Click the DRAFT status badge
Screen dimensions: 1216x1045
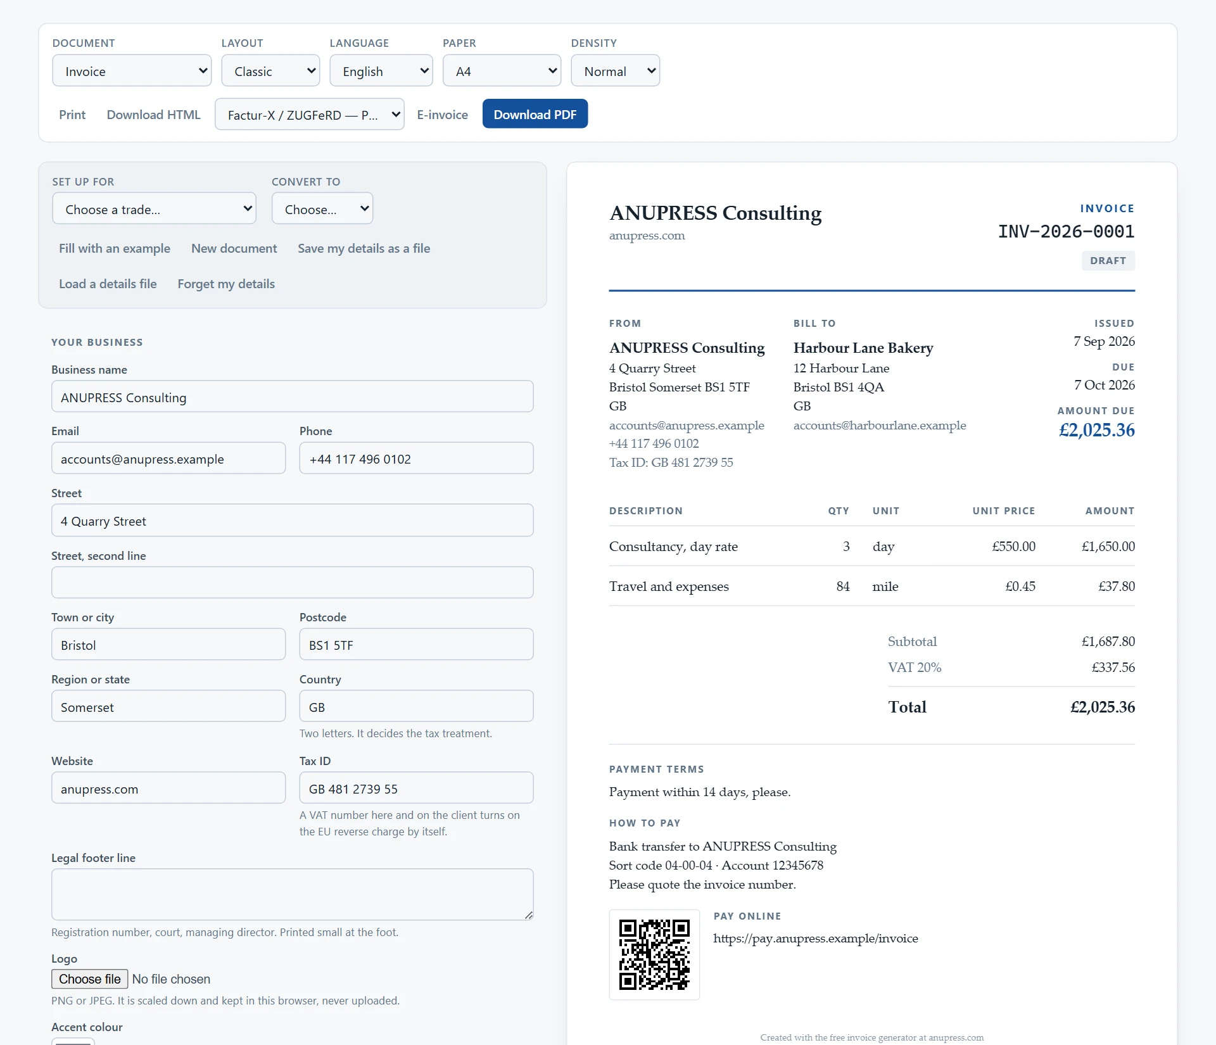coord(1108,261)
